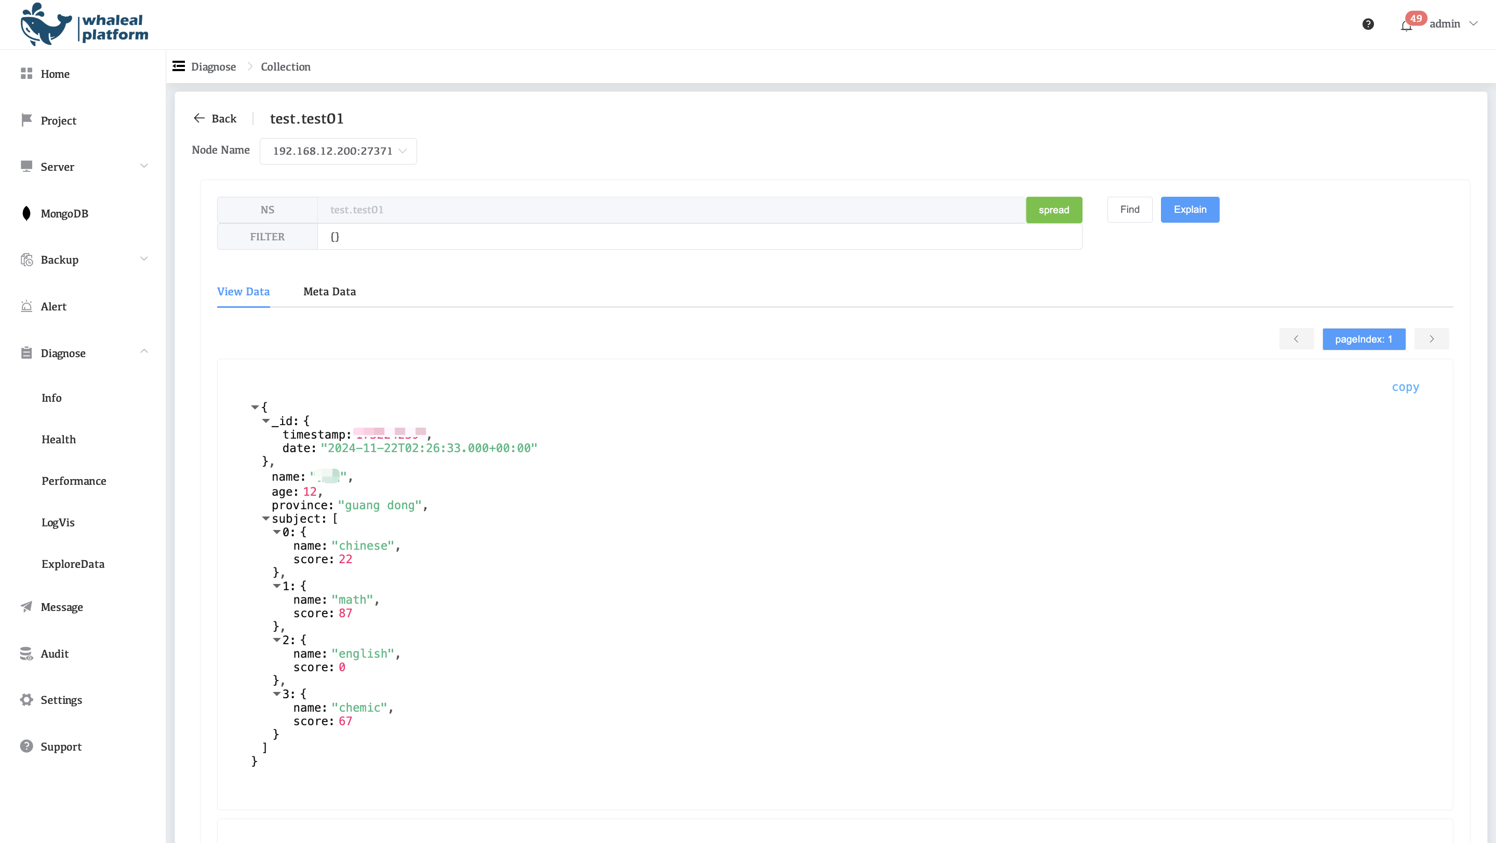Switch to the Meta Data tab
This screenshot has width=1496, height=843.
(329, 291)
